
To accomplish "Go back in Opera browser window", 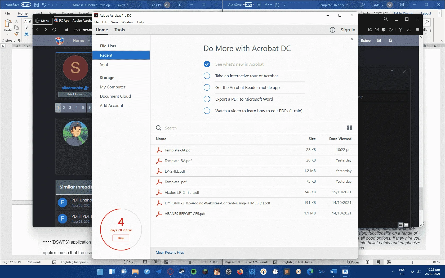I will point(37,30).
